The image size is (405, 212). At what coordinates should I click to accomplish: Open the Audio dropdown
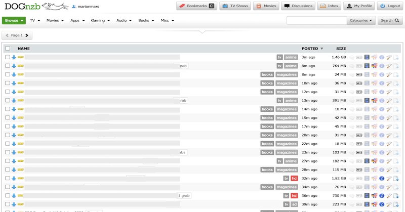[124, 20]
